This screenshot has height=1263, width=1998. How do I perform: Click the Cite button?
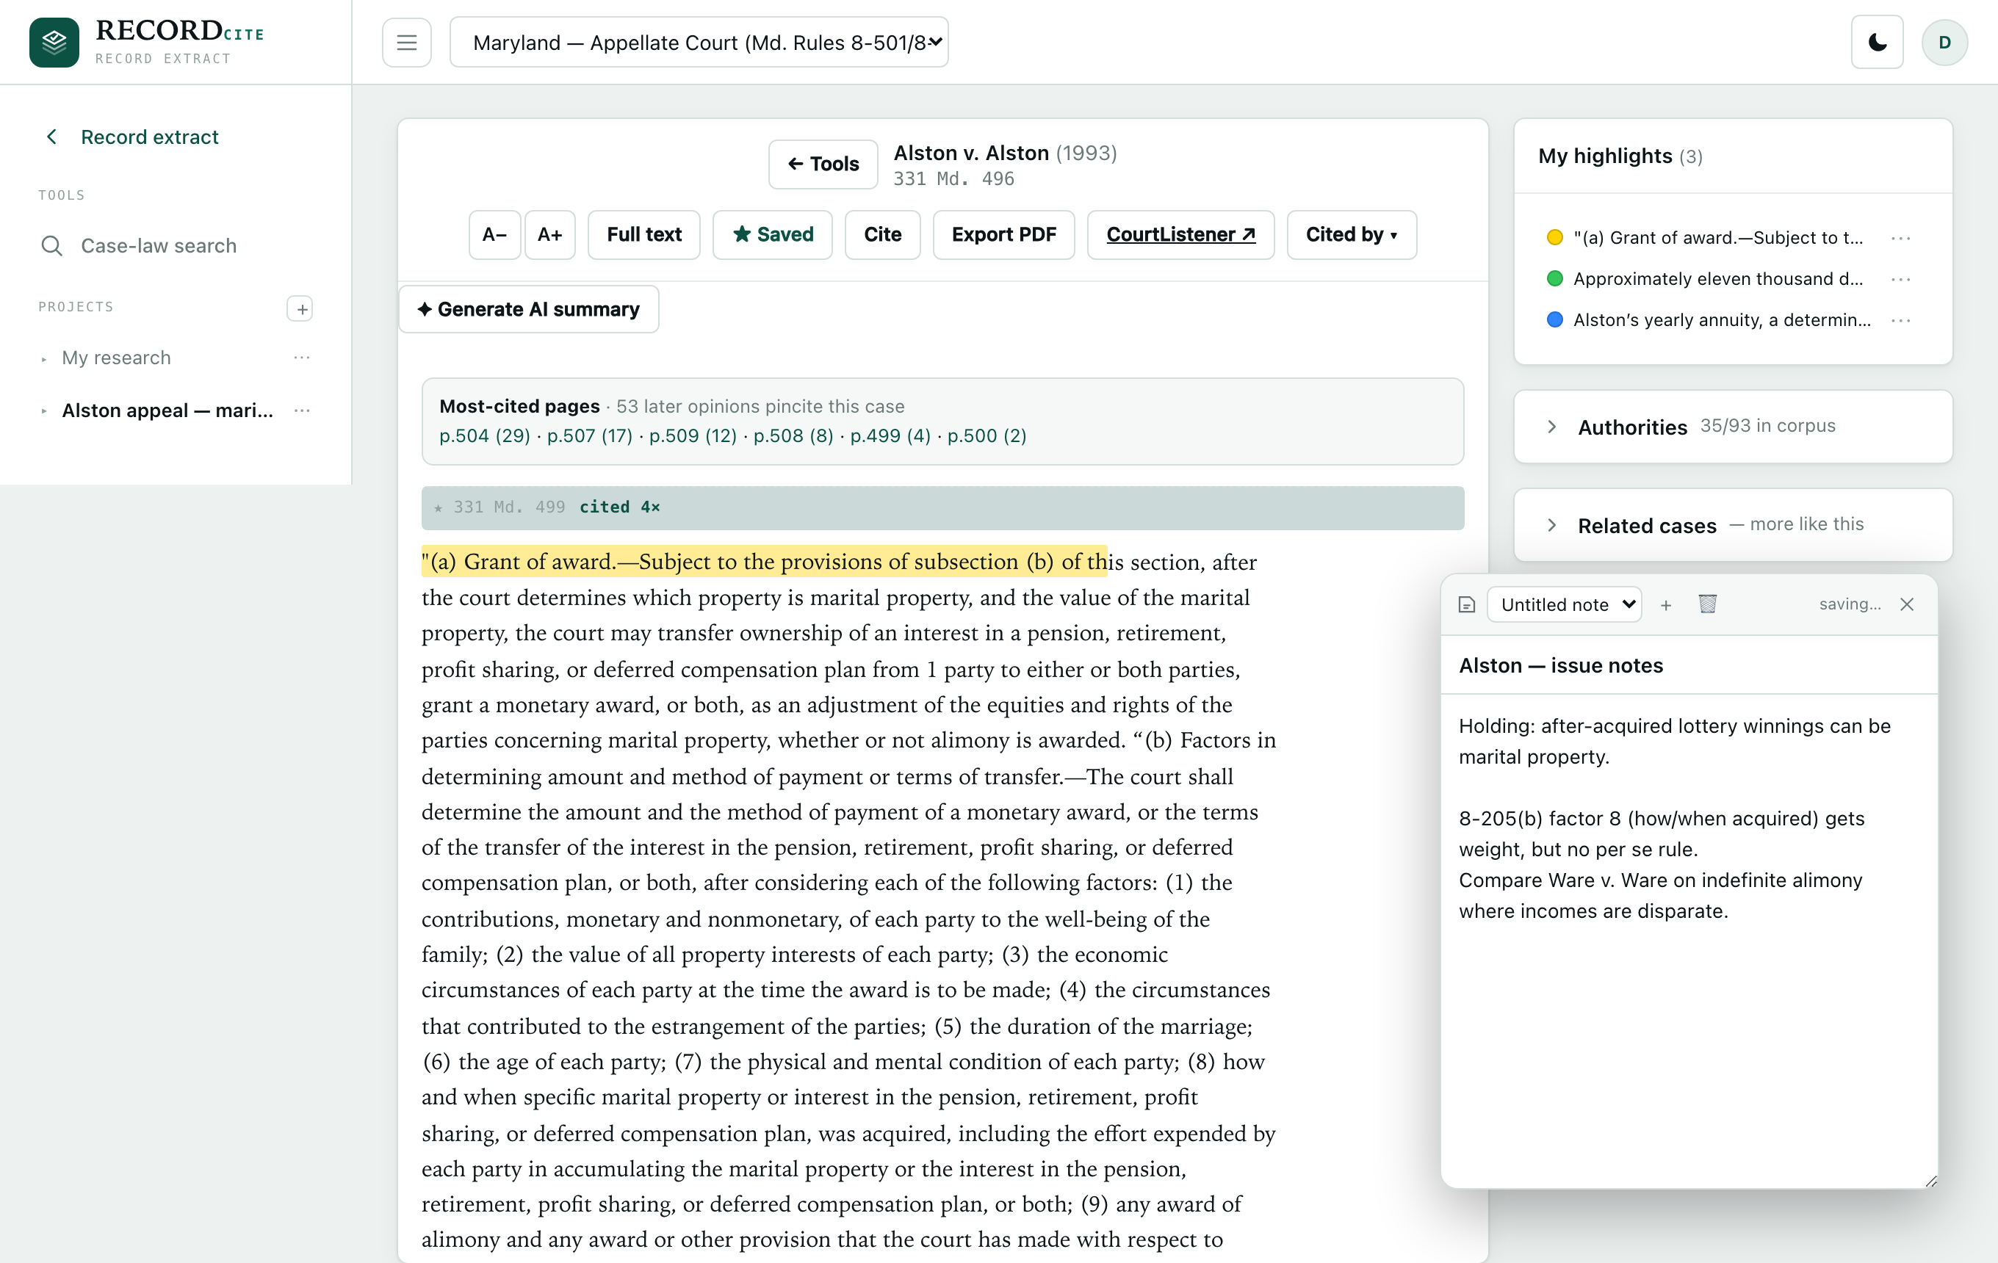882,235
